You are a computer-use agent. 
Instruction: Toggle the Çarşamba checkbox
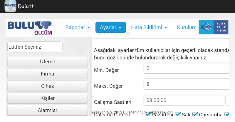point(195,115)
